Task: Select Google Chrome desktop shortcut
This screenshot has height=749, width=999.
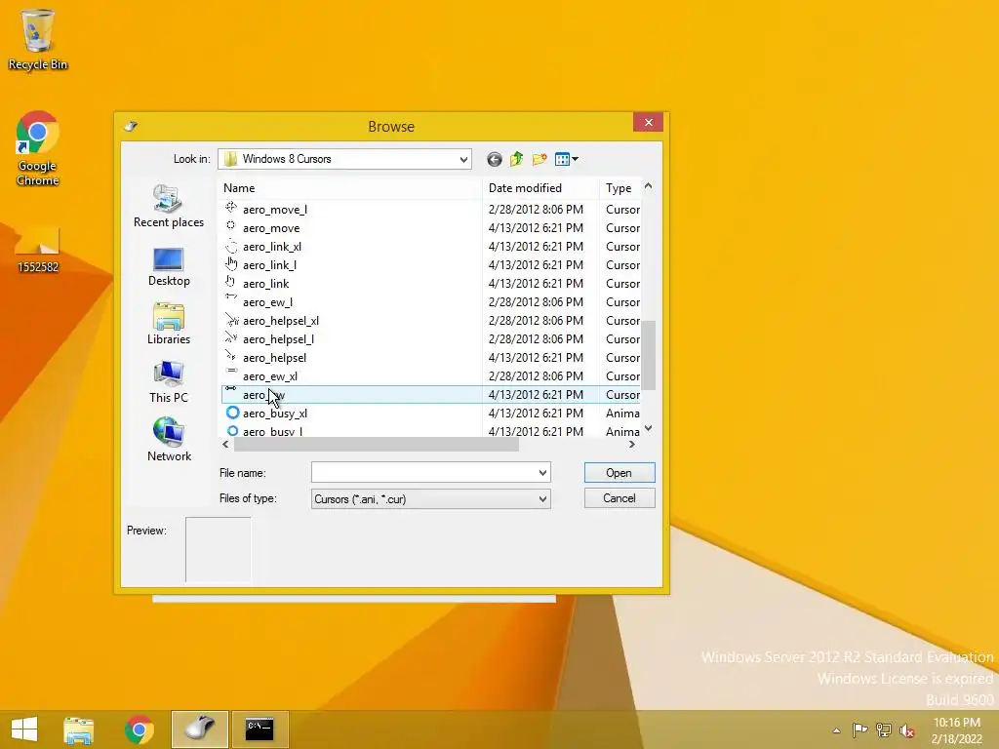Action: [38, 148]
